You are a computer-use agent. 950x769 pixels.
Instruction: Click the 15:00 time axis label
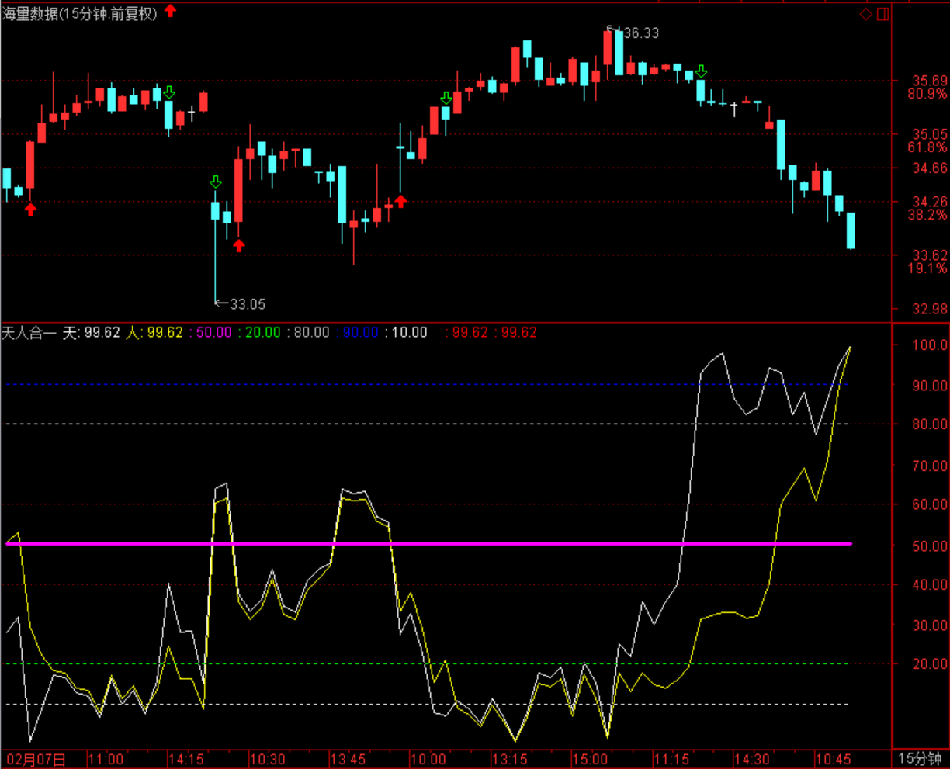pyautogui.click(x=590, y=759)
